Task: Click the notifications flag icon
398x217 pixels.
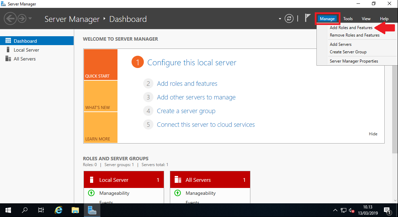Action: point(307,18)
